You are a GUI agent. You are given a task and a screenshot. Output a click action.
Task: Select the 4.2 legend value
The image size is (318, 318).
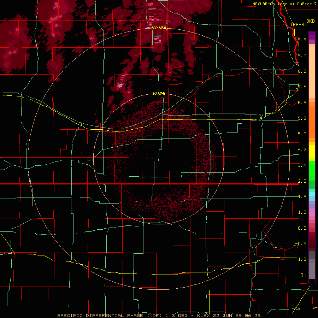tap(302, 150)
